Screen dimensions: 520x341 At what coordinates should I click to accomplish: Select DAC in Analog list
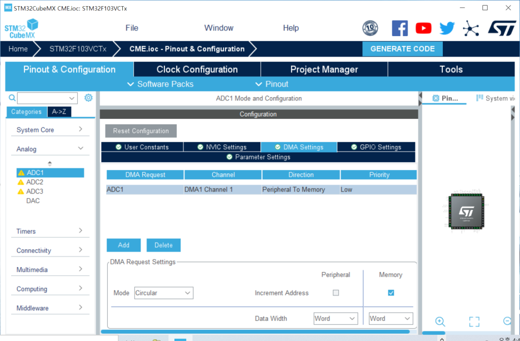pyautogui.click(x=33, y=201)
